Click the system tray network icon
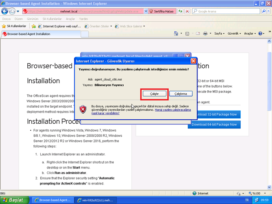272x204 pixels. [x=256, y=200]
